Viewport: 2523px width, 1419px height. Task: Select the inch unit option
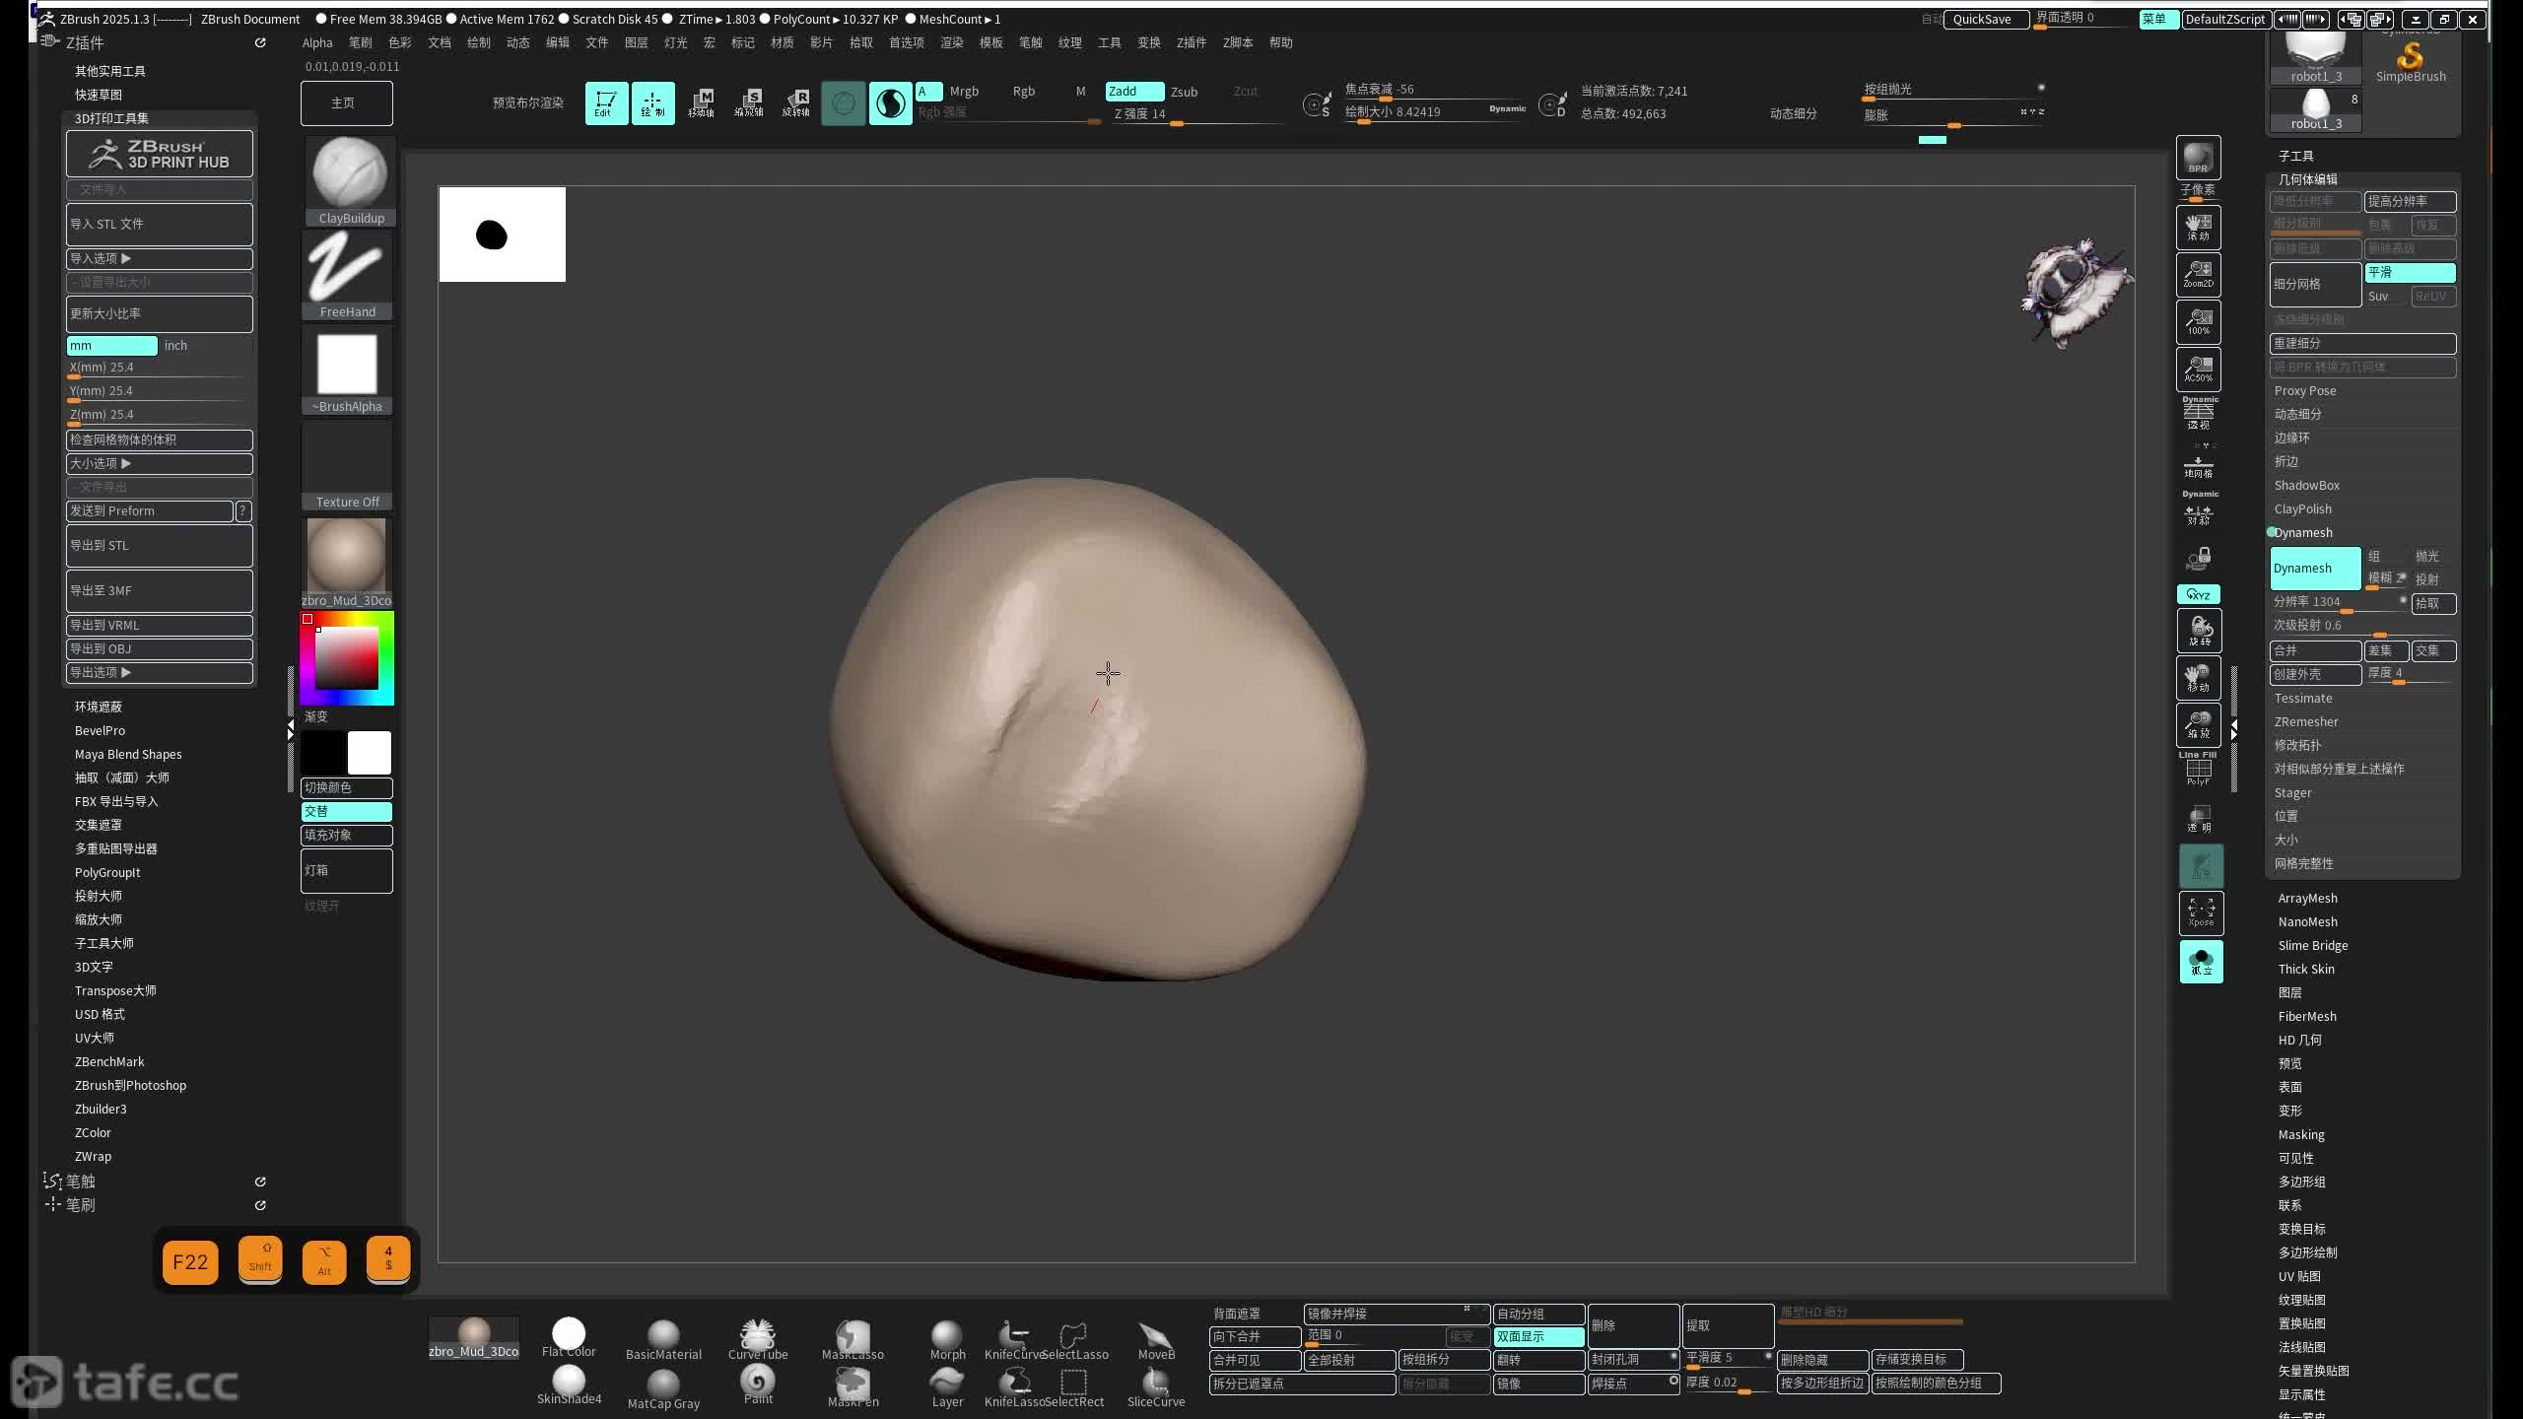tap(175, 345)
